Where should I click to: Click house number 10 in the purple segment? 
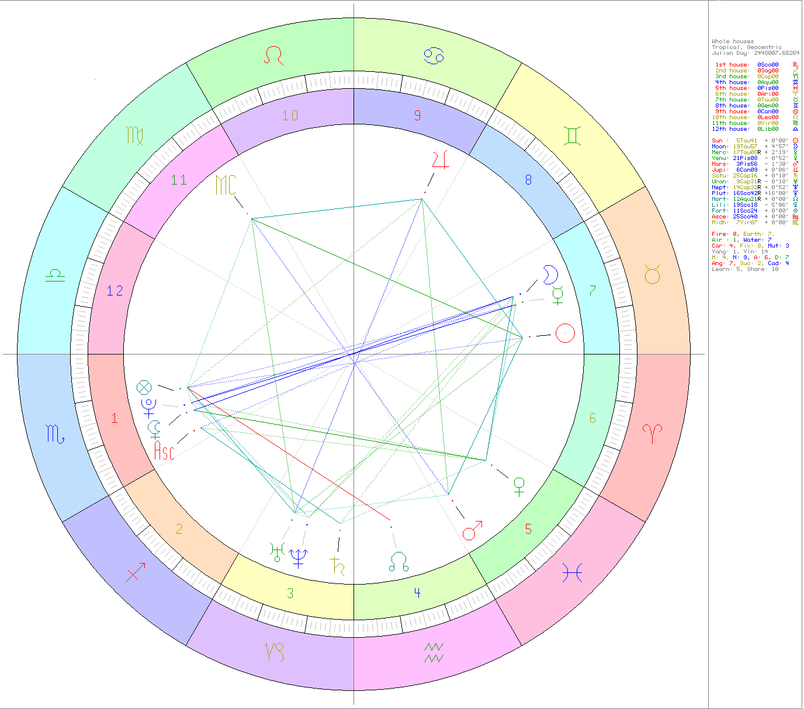click(290, 116)
